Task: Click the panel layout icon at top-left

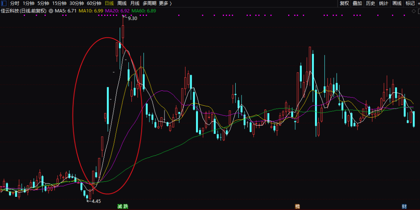Action: coord(4,3)
